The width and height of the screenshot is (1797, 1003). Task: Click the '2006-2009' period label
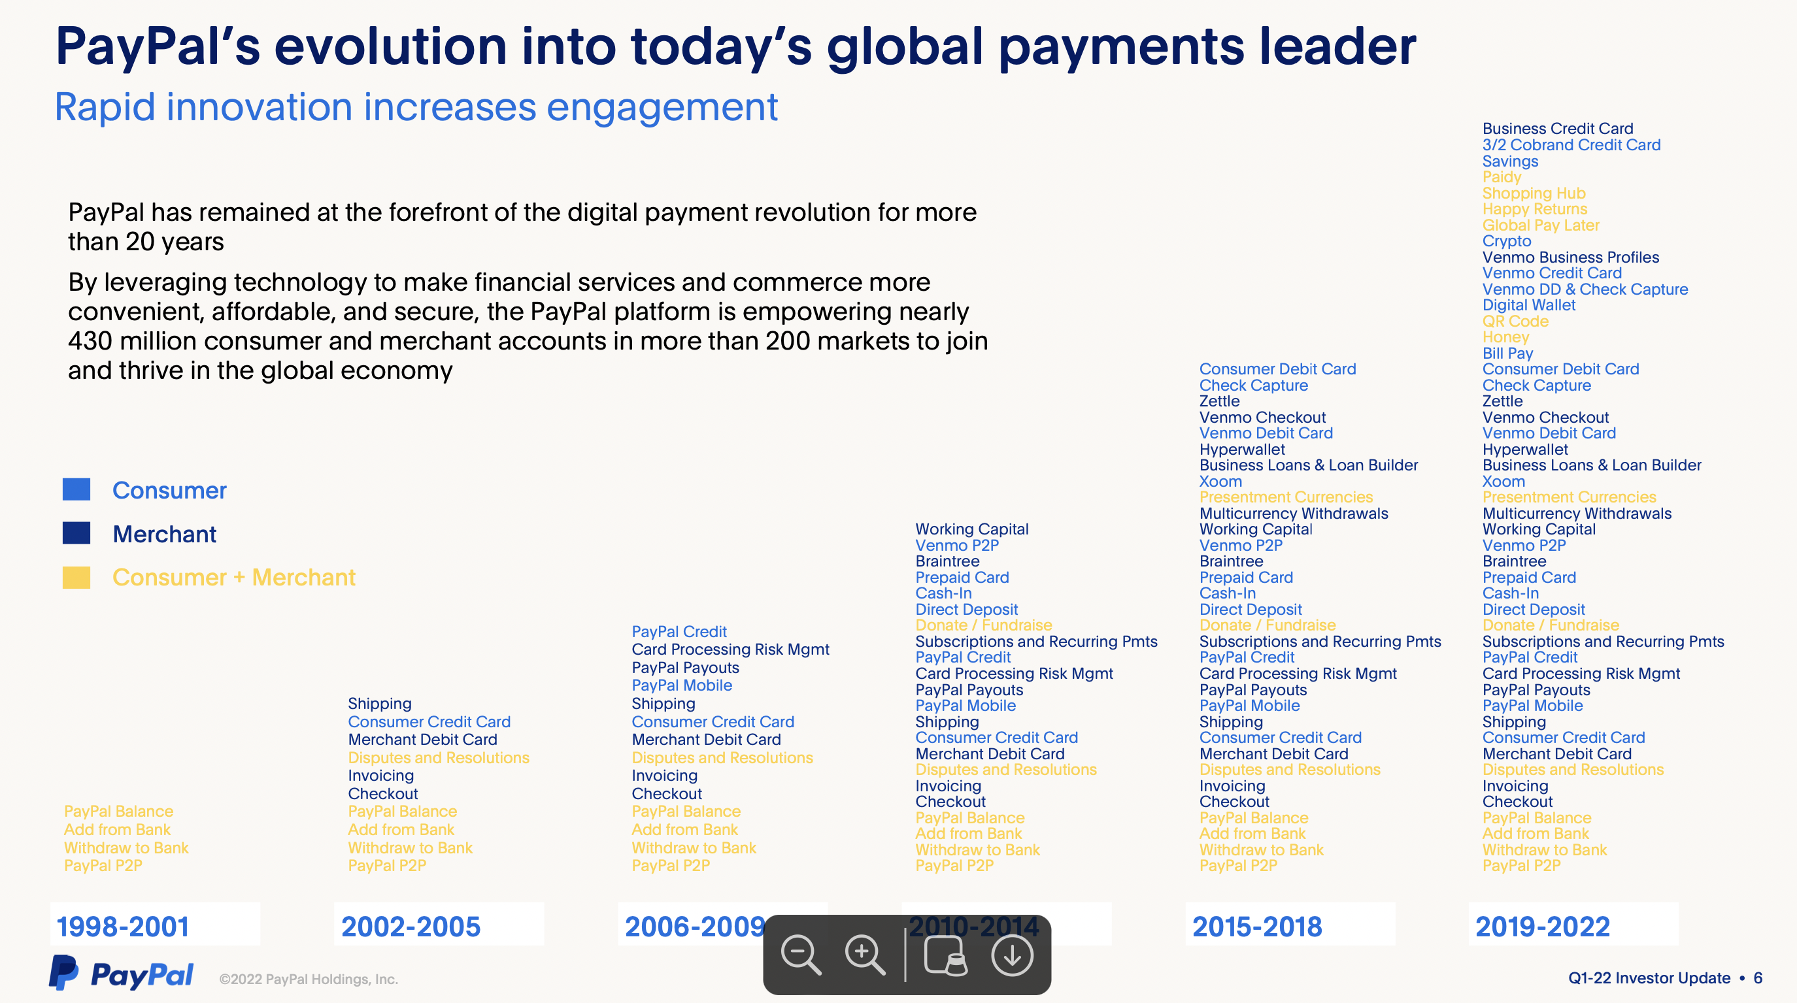[695, 927]
